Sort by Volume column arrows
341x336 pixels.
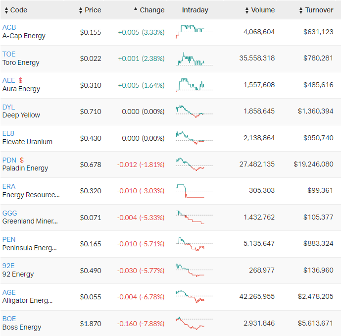click(247, 10)
